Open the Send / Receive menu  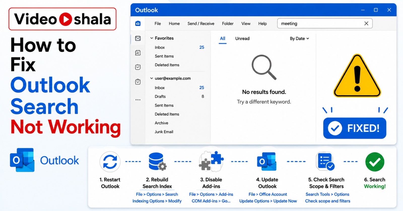tap(201, 24)
